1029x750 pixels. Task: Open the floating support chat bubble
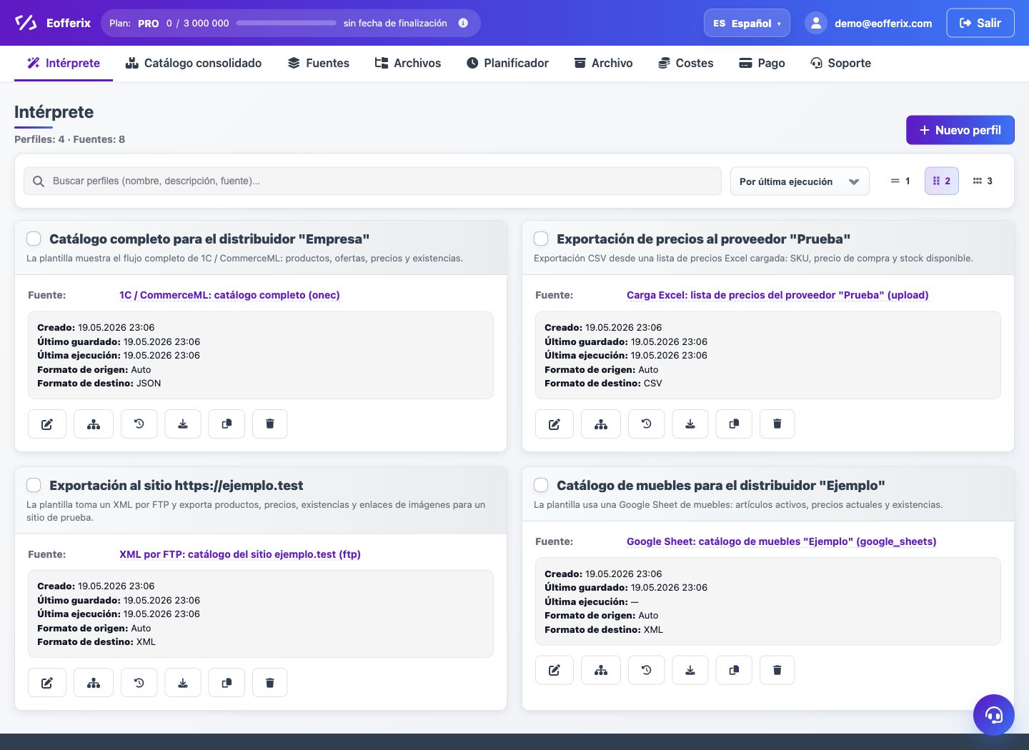click(994, 715)
